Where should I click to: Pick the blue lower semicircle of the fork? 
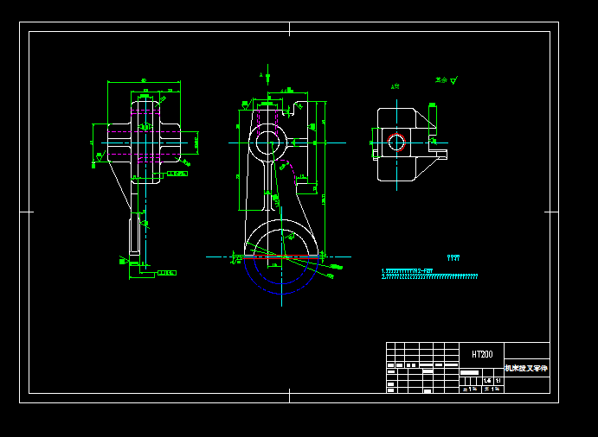[281, 294]
